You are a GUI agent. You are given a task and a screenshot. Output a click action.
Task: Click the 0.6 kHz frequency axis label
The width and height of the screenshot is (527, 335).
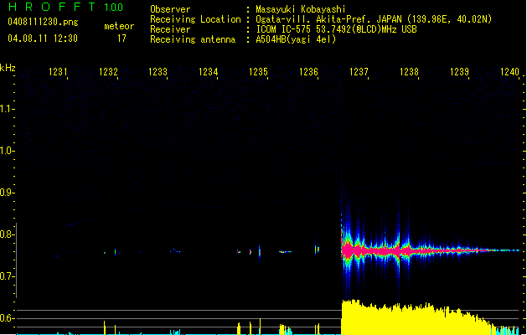pyautogui.click(x=6, y=318)
